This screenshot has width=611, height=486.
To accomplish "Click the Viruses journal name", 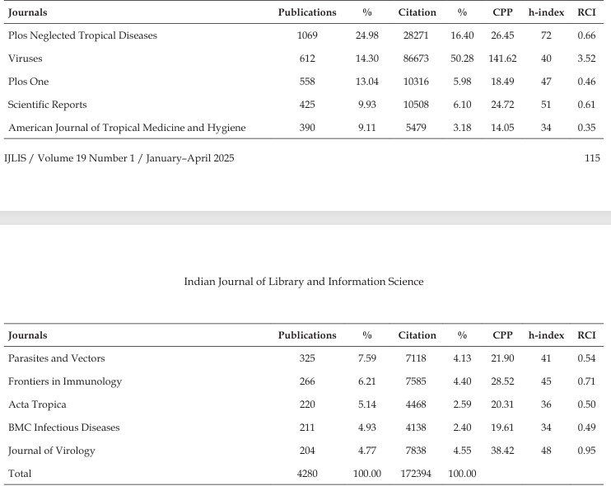I will (26, 58).
